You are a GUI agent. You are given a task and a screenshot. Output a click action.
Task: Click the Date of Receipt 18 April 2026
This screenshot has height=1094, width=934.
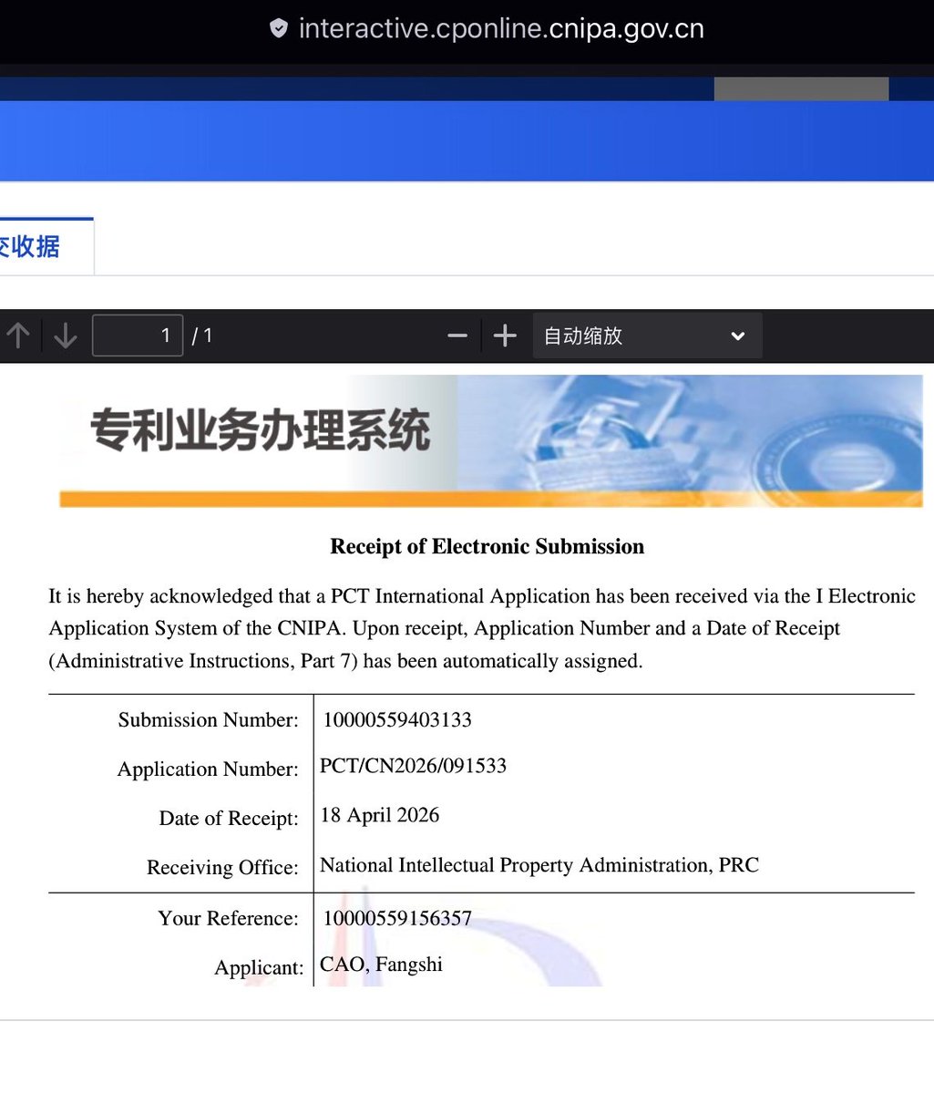379,815
